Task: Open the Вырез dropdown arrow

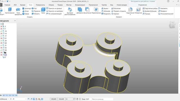Action: pyautogui.click(x=109, y=8)
